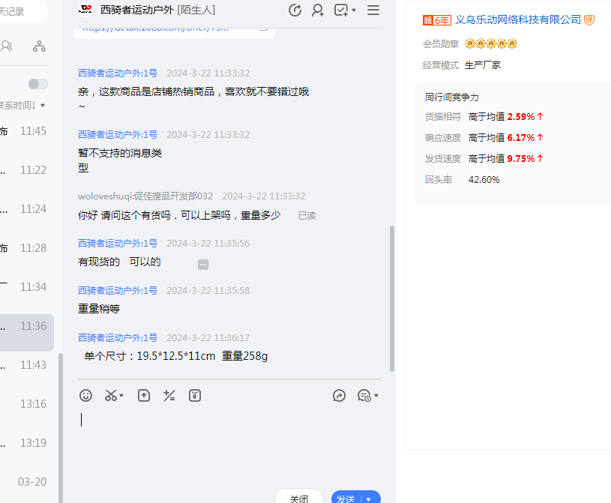This screenshot has width=611, height=503.
Task: Expand the task checkmark dropdown in header
Action: pyautogui.click(x=354, y=10)
